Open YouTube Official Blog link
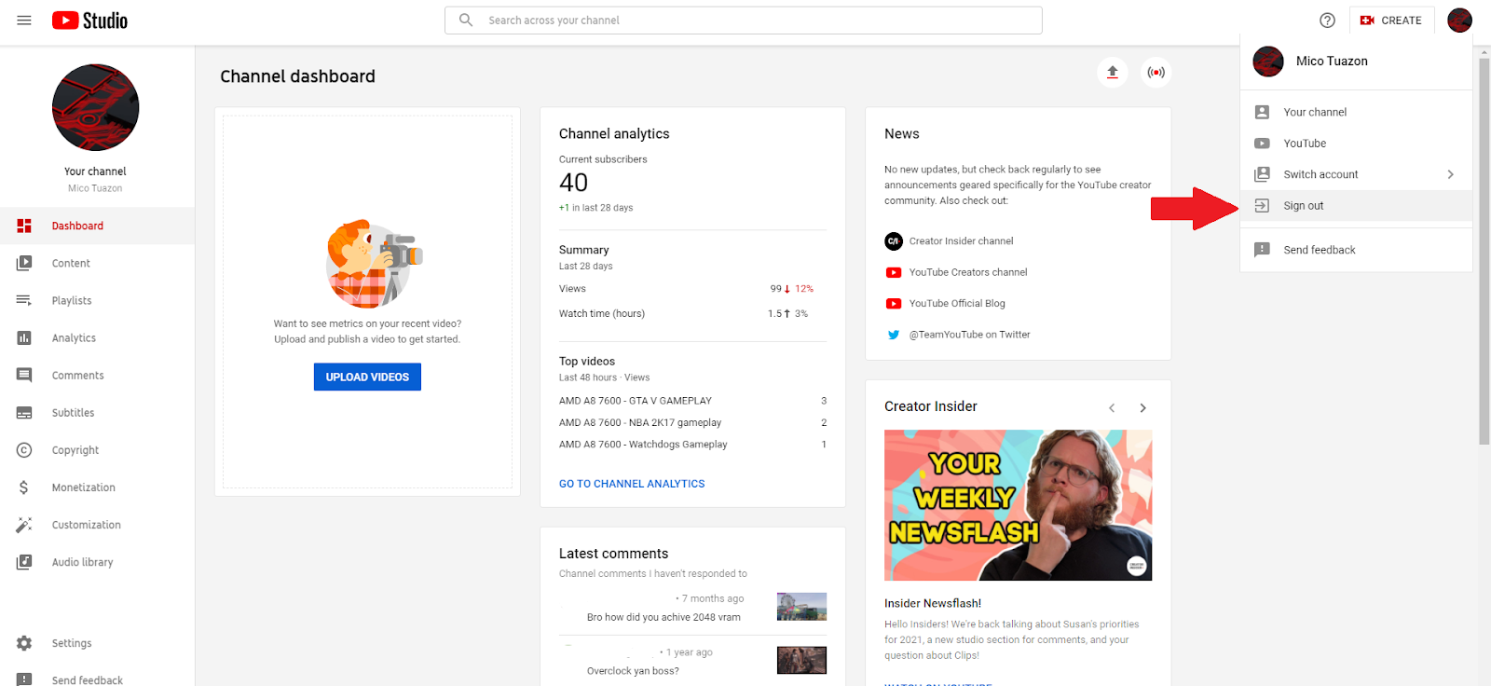 tap(957, 304)
